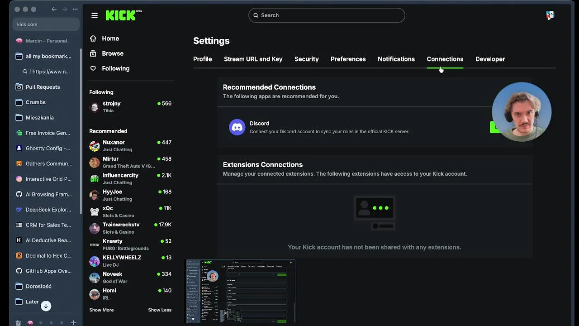Open Browse in Kick sidebar
This screenshot has width=579, height=326.
(x=113, y=53)
